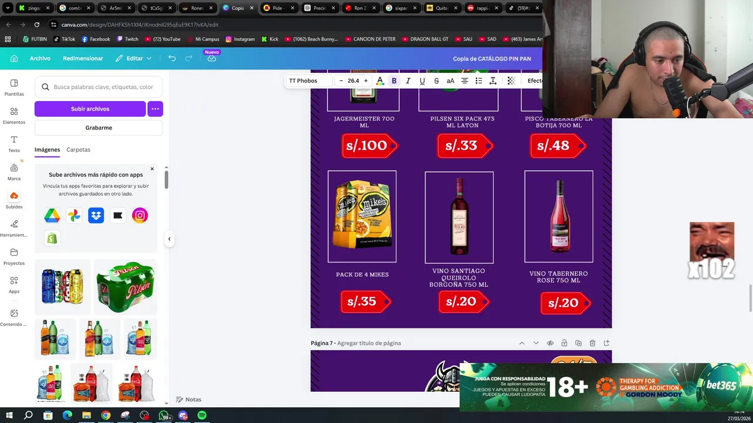This screenshot has width=753, height=423.
Task: Open the Apps sidebar panel
Action: (x=14, y=285)
